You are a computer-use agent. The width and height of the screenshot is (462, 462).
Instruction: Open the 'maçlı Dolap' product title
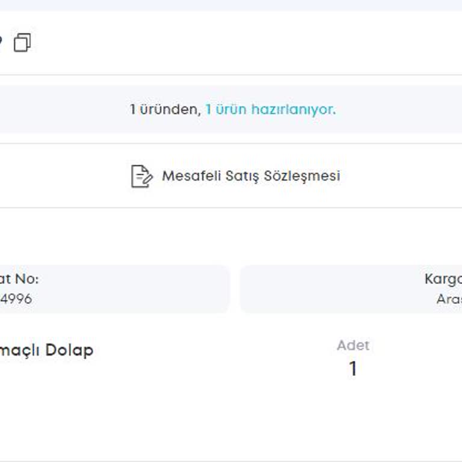46,351
